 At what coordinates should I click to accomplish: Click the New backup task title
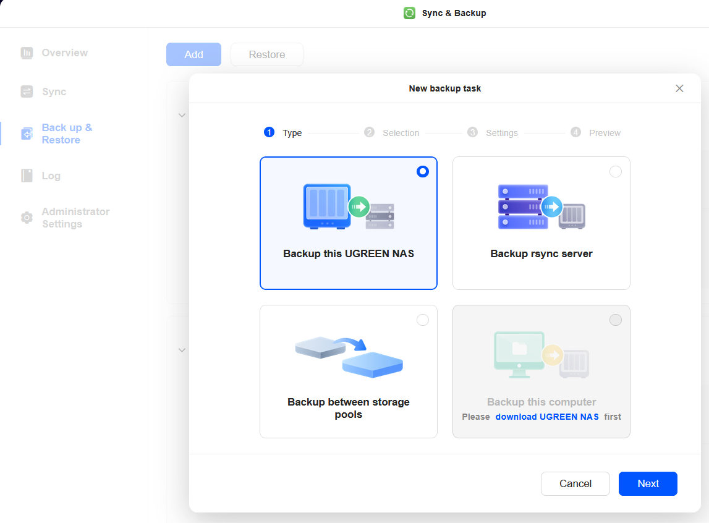point(445,88)
